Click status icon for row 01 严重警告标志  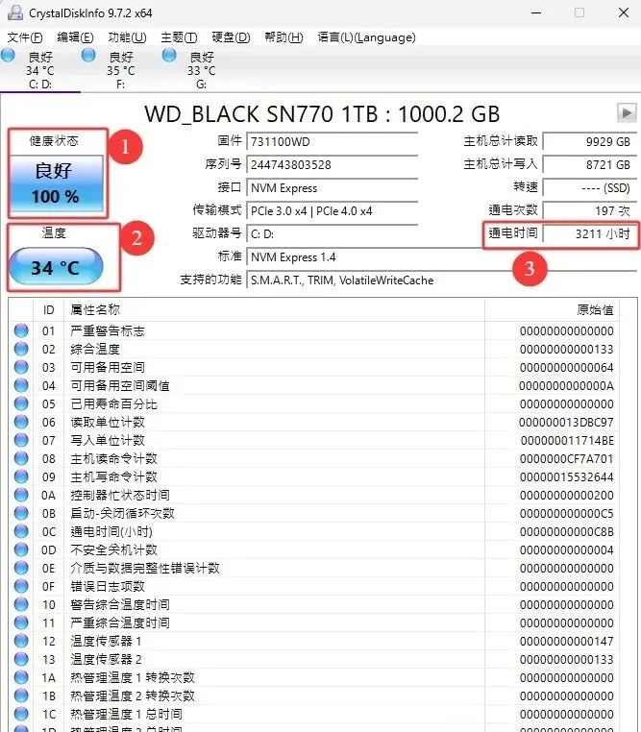21,330
